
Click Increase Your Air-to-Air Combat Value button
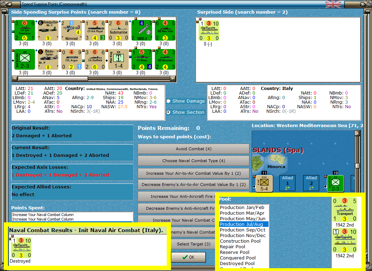tap(194, 173)
